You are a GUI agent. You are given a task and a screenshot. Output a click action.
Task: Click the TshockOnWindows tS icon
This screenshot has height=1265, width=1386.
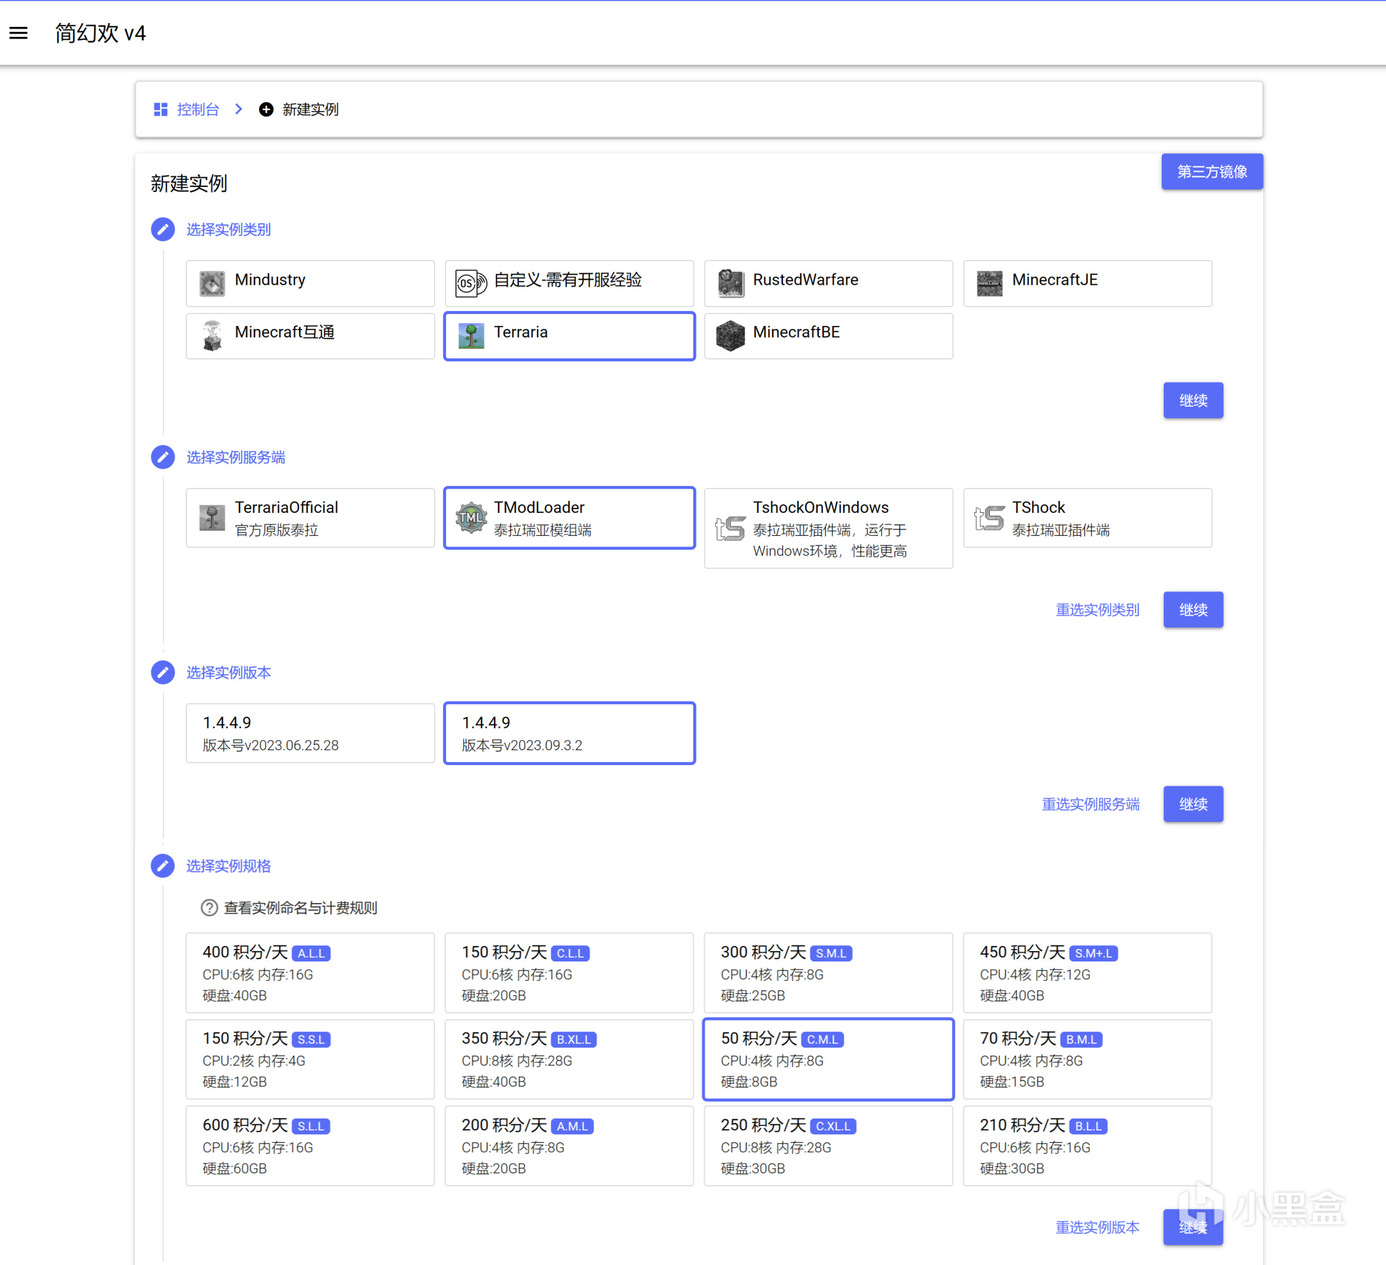pyautogui.click(x=730, y=528)
